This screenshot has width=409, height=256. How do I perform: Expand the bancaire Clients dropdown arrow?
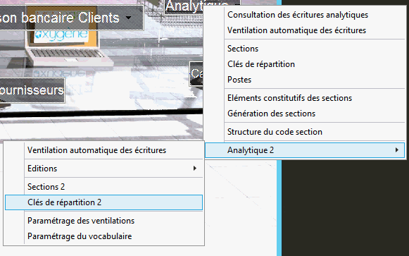(128, 18)
